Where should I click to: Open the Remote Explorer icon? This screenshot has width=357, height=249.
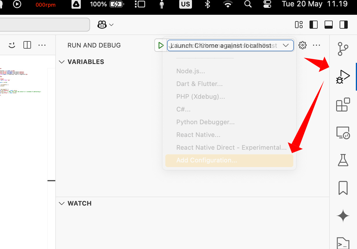[343, 132]
